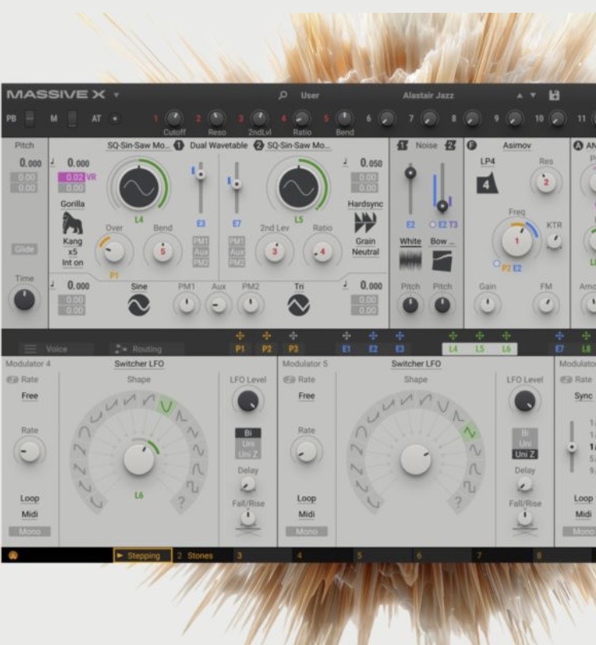Click the User preset bank label
The height and width of the screenshot is (645, 596).
coord(309,96)
